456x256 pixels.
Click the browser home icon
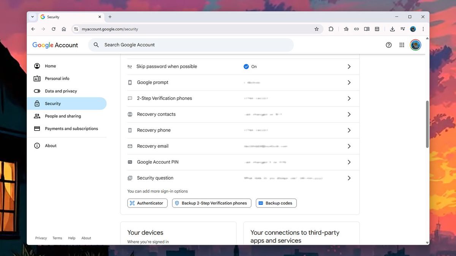(x=64, y=29)
